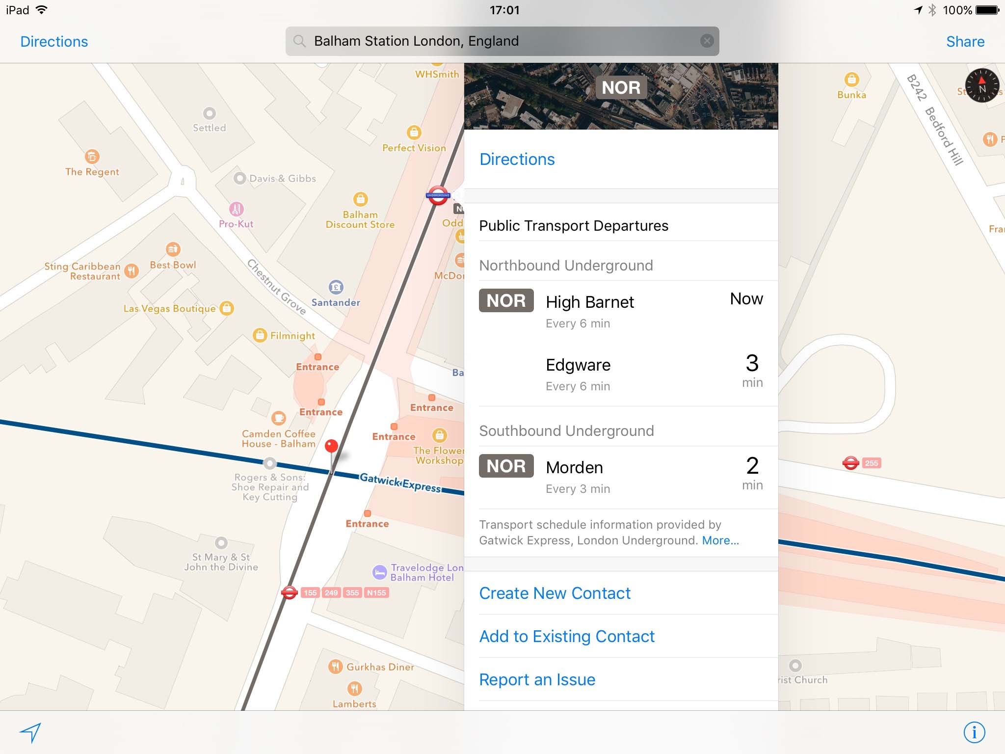Select the Travelodge hotel icon
1005x754 pixels.
(379, 572)
